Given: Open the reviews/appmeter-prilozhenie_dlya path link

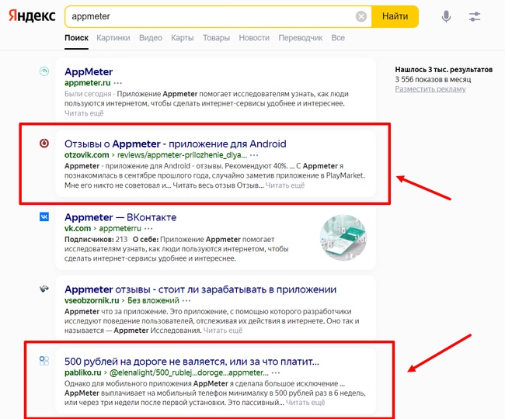Looking at the screenshot, I should (182, 155).
